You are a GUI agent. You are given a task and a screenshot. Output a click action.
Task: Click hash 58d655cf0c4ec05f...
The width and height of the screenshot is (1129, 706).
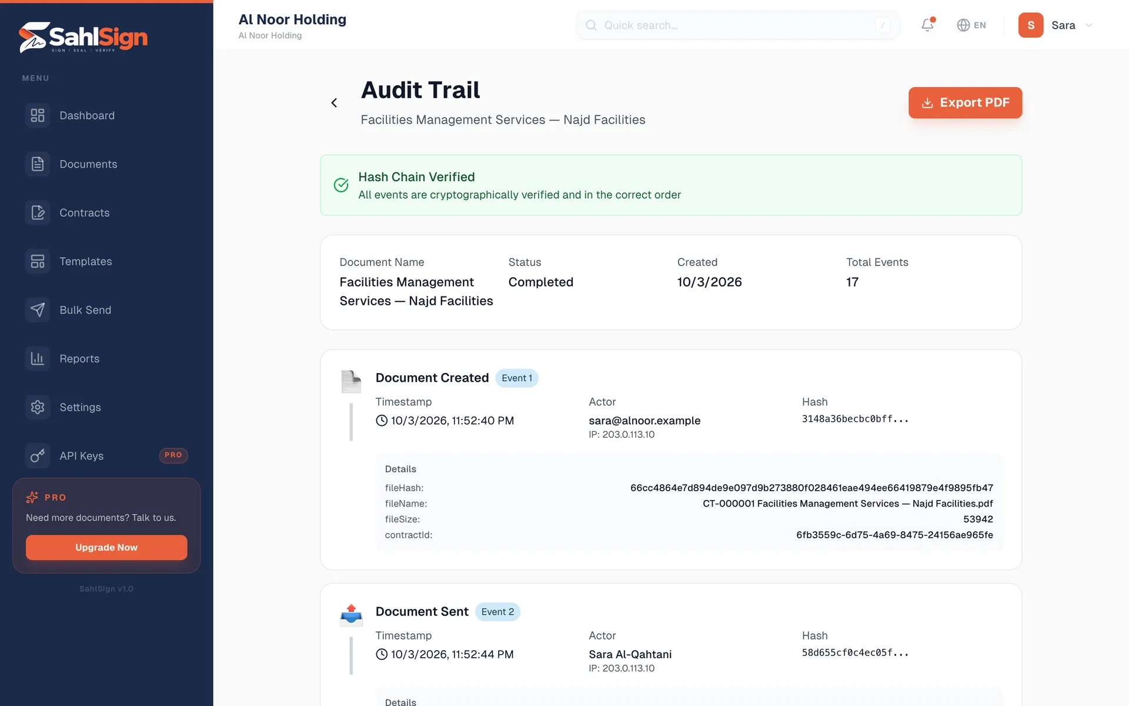[x=855, y=652]
